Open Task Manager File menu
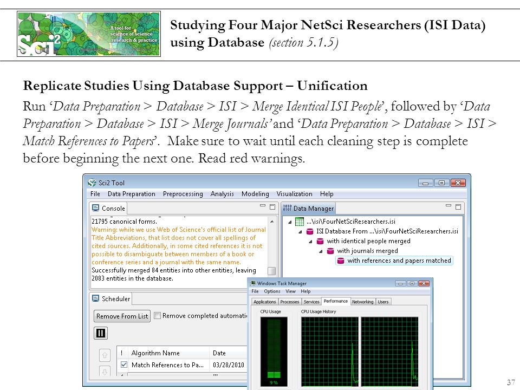This screenshot has height=390, width=520. pos(255,291)
